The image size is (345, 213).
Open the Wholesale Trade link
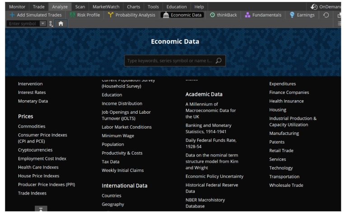pyautogui.click(x=286, y=185)
